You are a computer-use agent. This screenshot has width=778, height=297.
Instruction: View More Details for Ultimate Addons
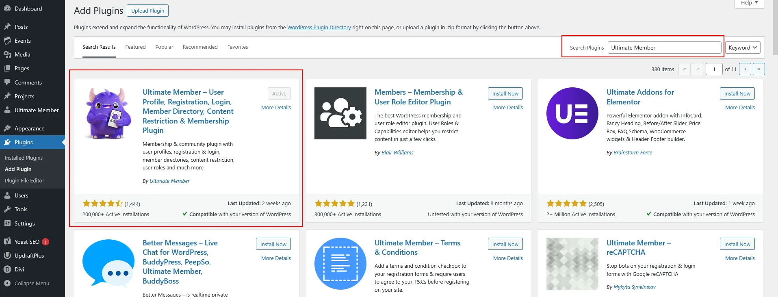tap(740, 108)
